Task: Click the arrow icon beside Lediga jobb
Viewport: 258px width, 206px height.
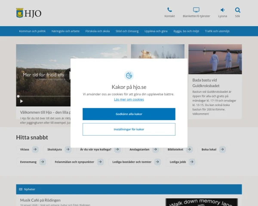Action: coord(192,162)
